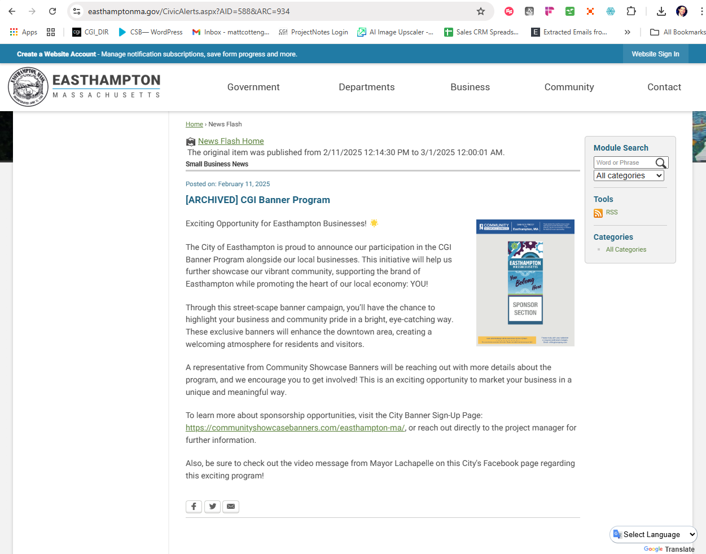Image resolution: width=706 pixels, height=554 pixels.
Task: Open the Contact menu
Action: click(x=664, y=87)
